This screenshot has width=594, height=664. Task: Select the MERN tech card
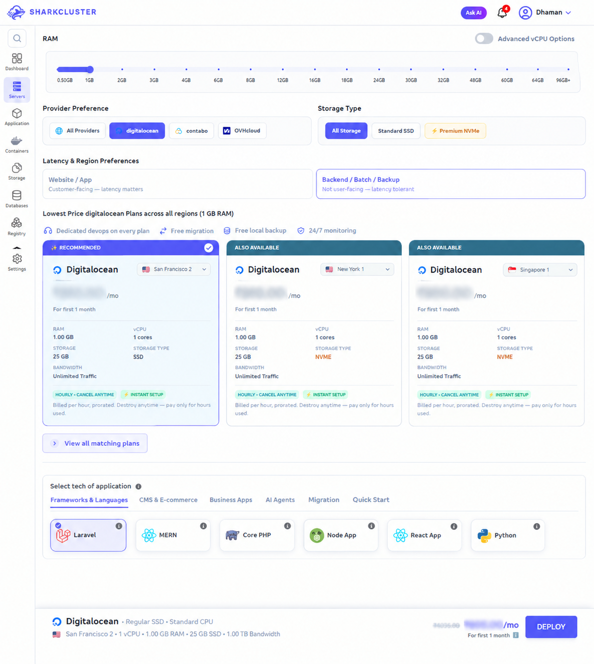[173, 535]
